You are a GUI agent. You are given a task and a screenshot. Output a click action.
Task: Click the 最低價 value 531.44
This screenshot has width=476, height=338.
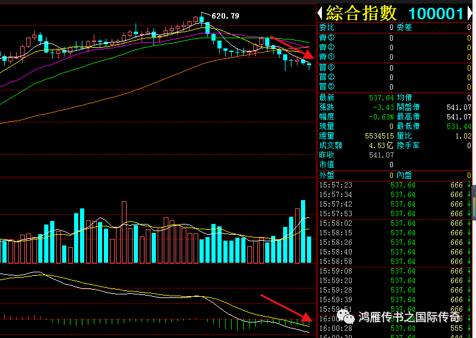[459, 127]
